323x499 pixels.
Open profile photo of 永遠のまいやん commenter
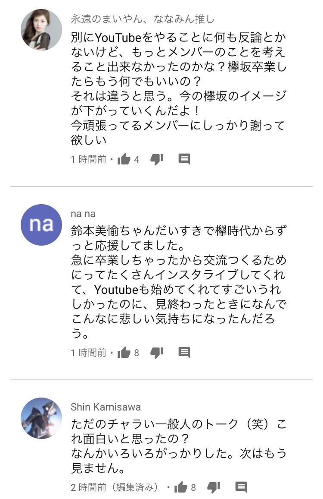(41, 30)
